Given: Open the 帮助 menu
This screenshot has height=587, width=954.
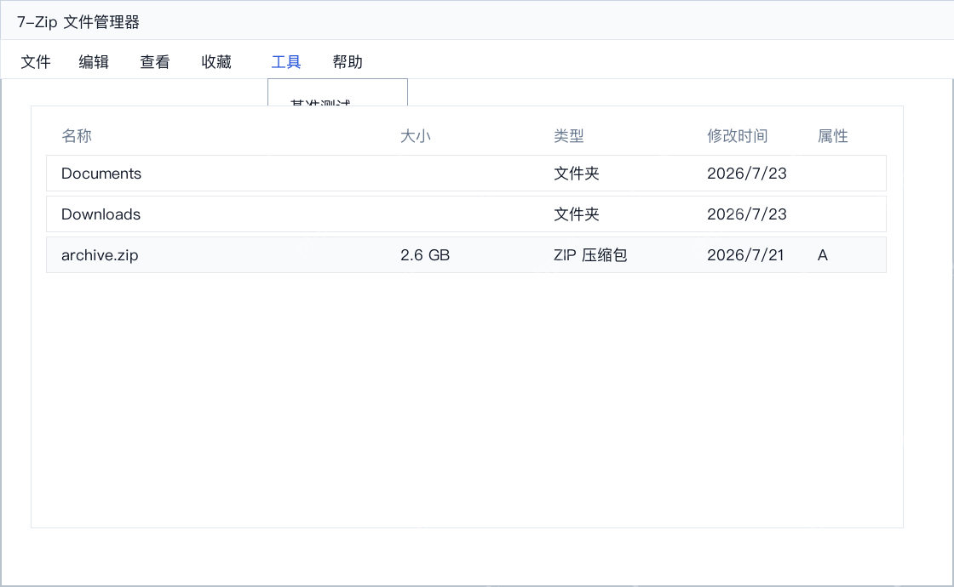Looking at the screenshot, I should 348,62.
